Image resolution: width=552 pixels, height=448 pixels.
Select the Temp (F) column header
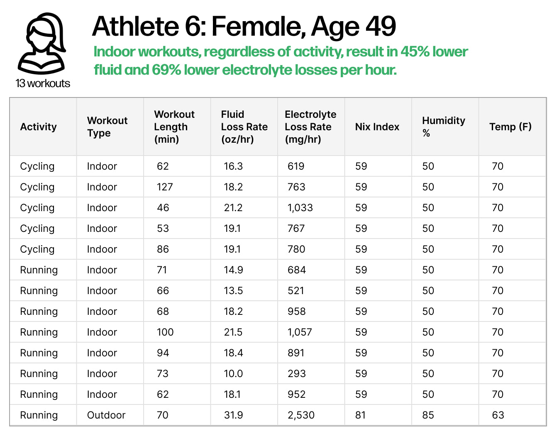[x=510, y=127]
